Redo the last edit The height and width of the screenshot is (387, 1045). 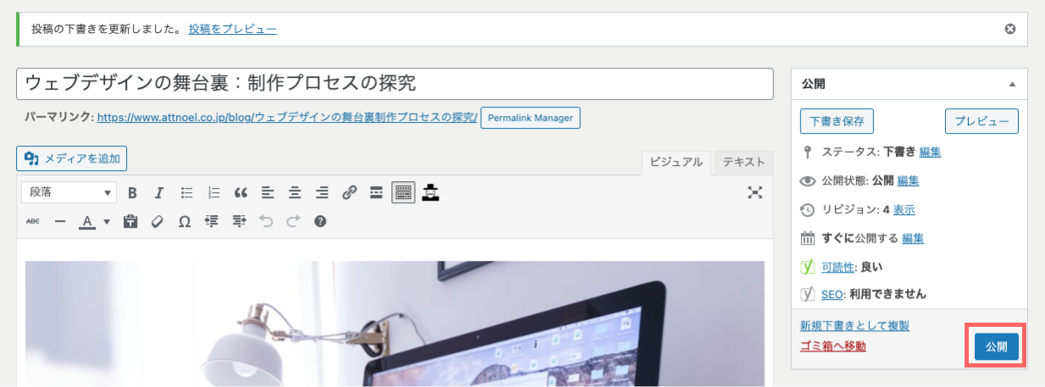point(293,222)
